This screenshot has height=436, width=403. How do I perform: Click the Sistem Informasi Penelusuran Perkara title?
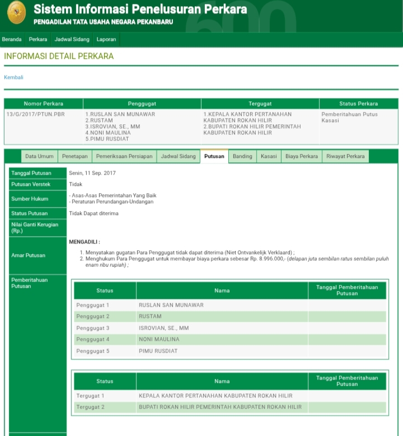coord(140,10)
